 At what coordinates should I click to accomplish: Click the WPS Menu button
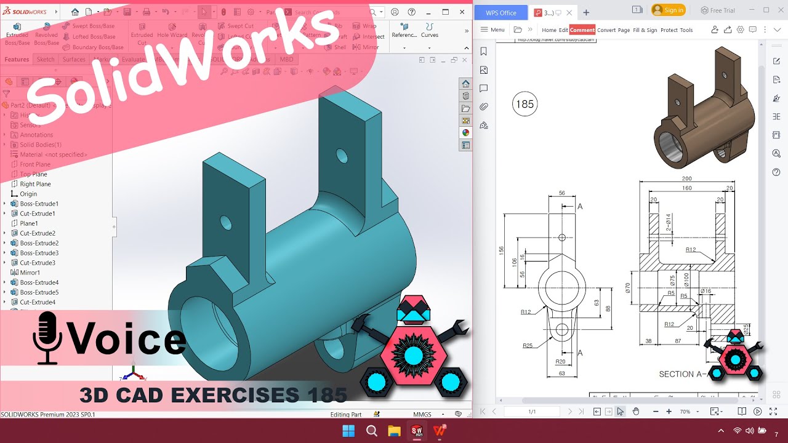(492, 30)
